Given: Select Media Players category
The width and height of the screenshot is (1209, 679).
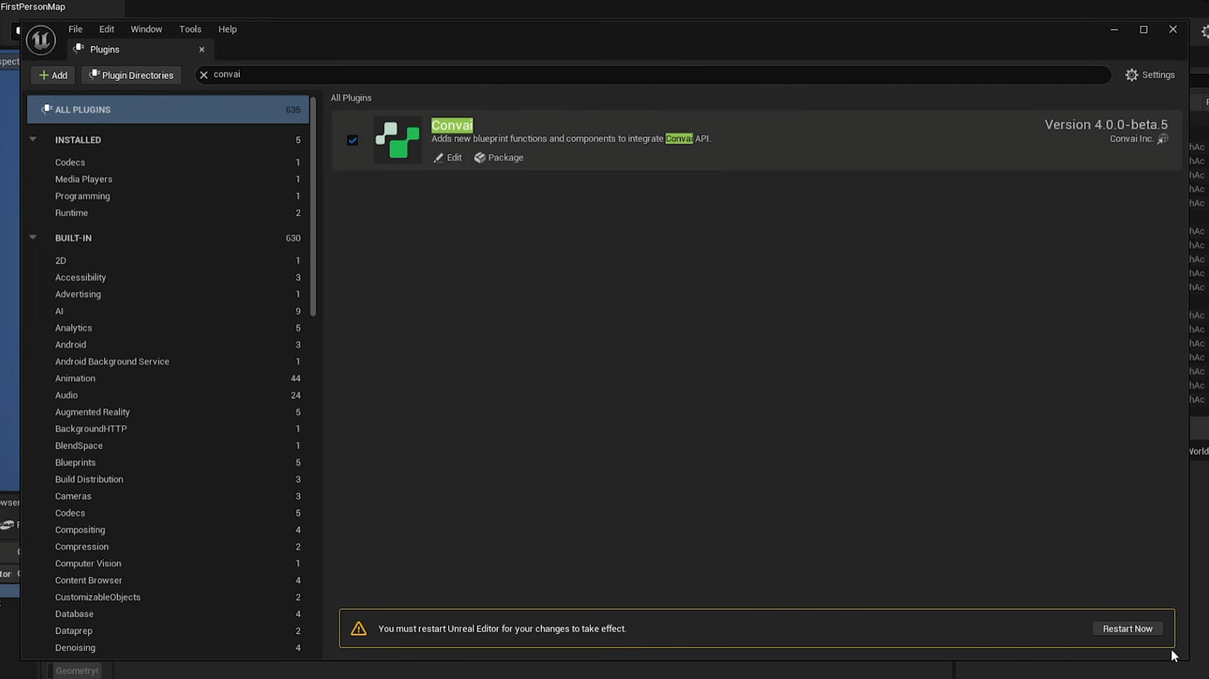Looking at the screenshot, I should (168, 179).
